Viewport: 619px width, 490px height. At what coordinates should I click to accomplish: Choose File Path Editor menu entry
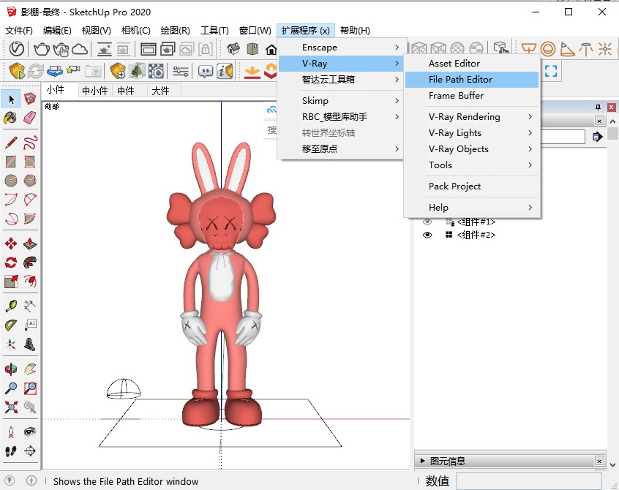point(472,79)
